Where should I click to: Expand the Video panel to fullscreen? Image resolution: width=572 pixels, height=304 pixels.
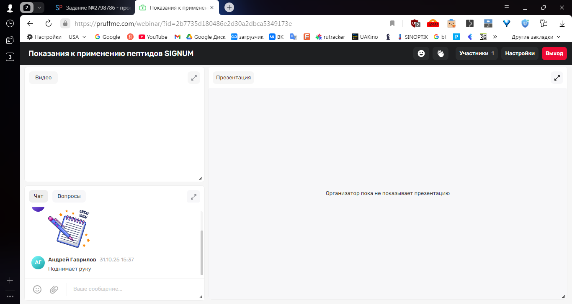tap(194, 78)
